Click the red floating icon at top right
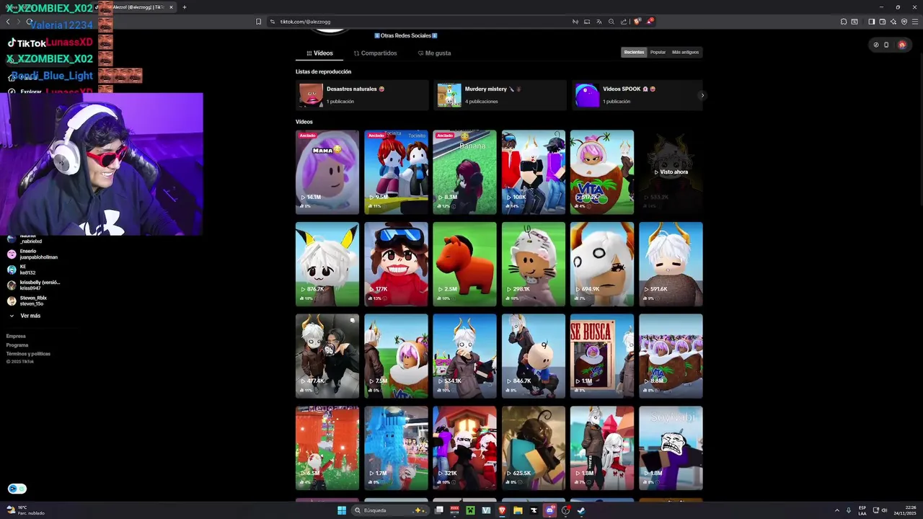This screenshot has width=923, height=519. 901,45
